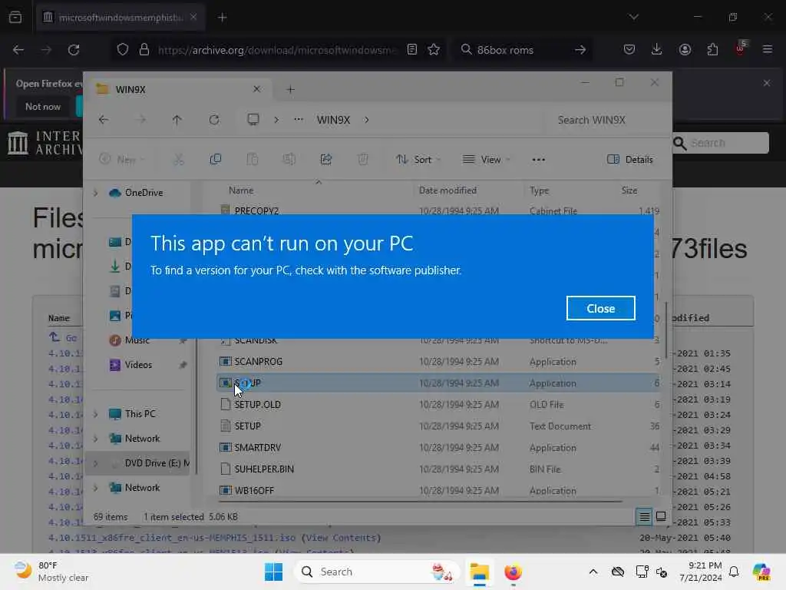Open the New dropdown in Explorer
This screenshot has width=786, height=590.
pos(122,160)
